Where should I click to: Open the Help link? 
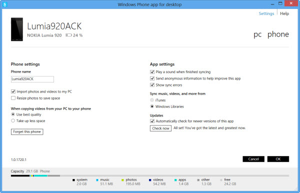click(284, 13)
